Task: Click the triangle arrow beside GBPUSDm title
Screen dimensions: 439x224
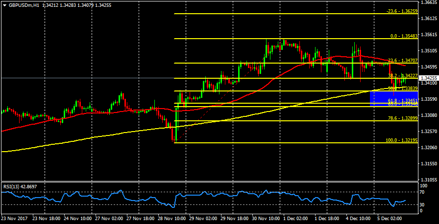Action: point(4,5)
